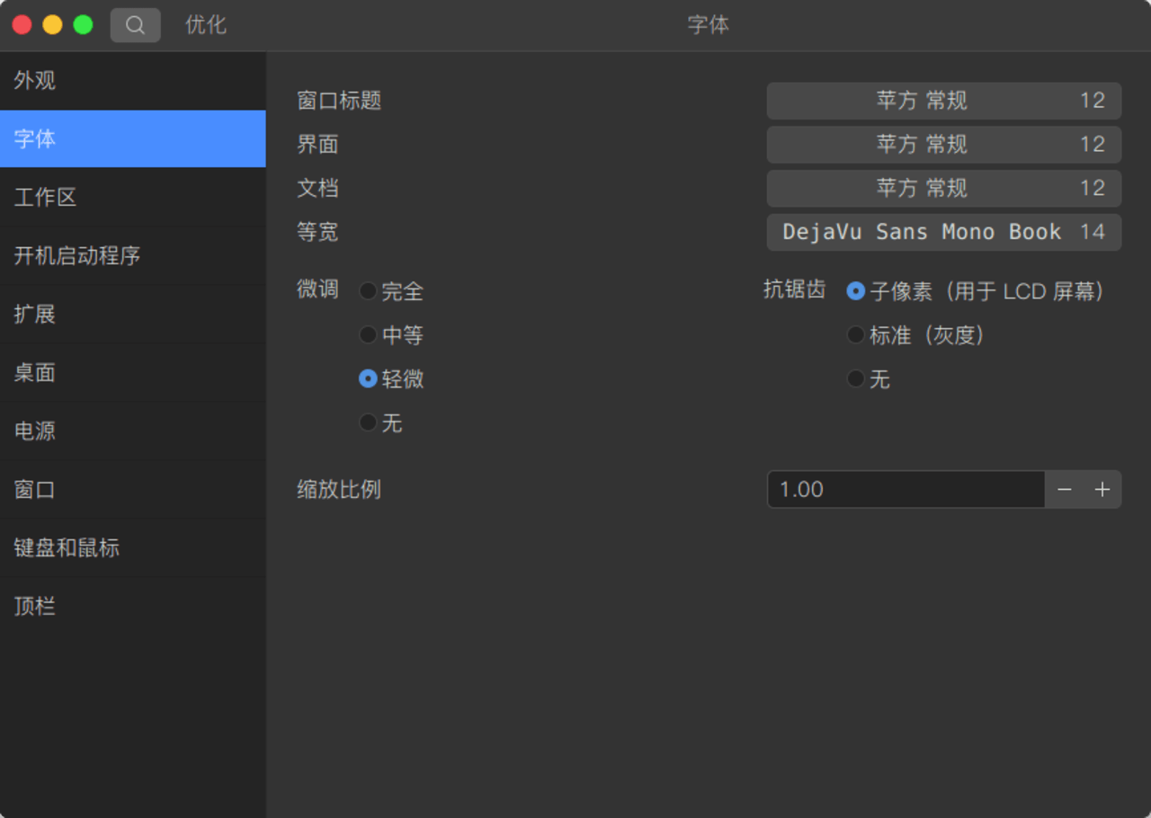
Task: Set antialiasing to 无
Action: click(x=869, y=379)
